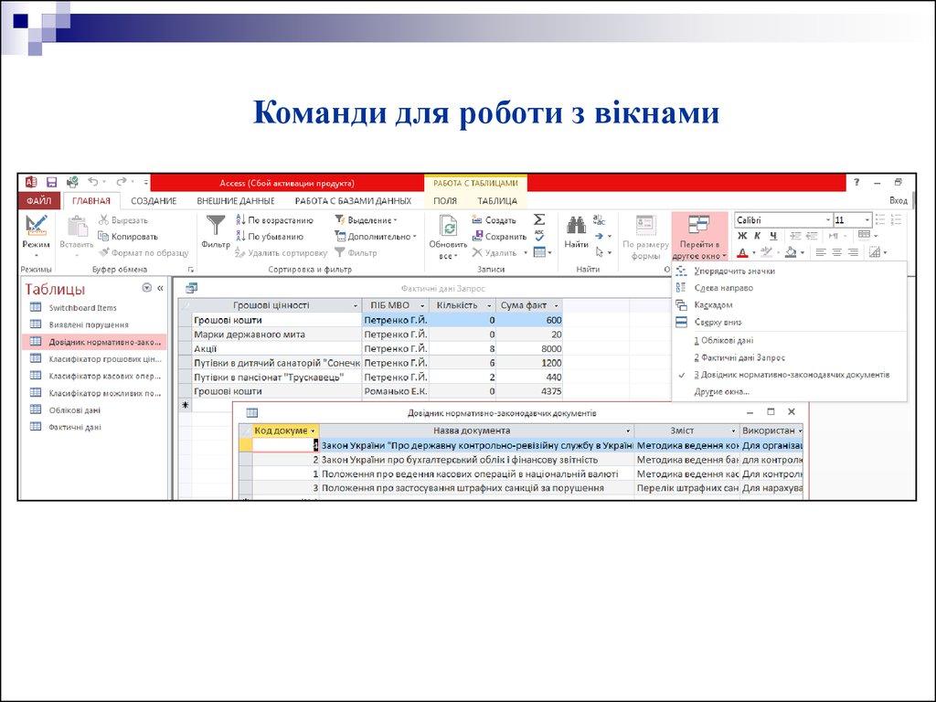This screenshot has height=702, width=936.
Task: Toggle bold Ж formatting
Action: (x=742, y=237)
